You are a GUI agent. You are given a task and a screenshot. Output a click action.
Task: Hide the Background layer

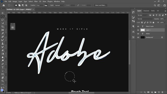point(138,37)
